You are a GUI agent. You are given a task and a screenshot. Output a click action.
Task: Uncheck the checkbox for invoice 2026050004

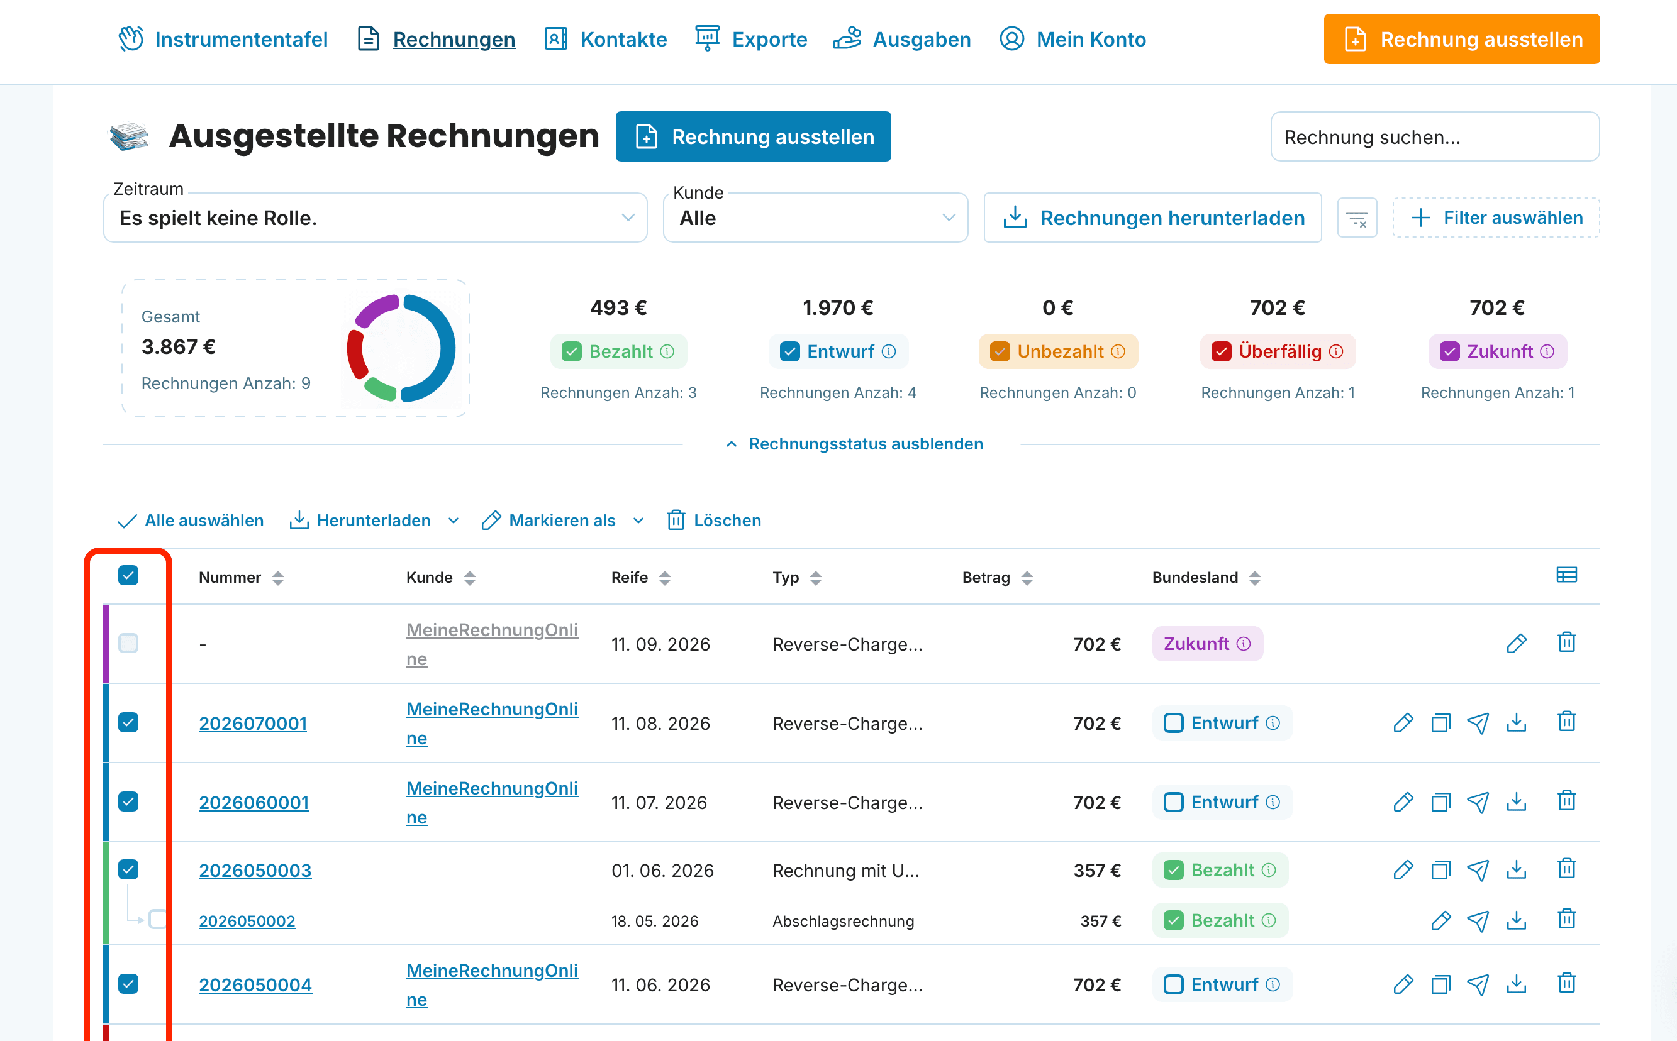click(128, 984)
